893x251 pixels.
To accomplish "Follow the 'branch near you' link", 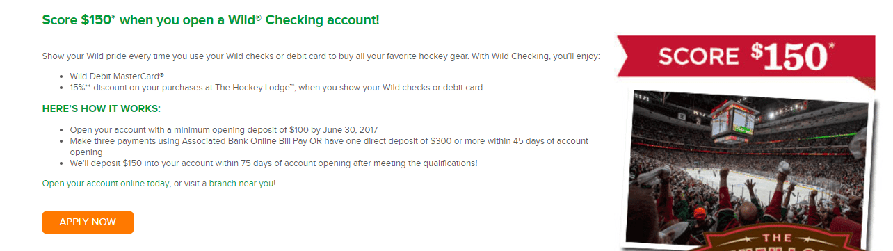I will tap(241, 184).
